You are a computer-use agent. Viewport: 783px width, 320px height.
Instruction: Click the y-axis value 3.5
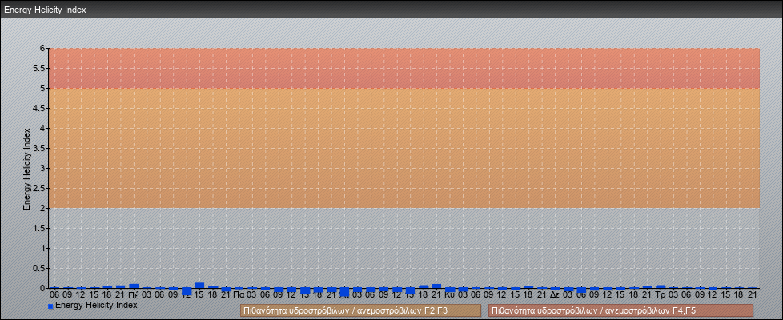[x=40, y=148]
